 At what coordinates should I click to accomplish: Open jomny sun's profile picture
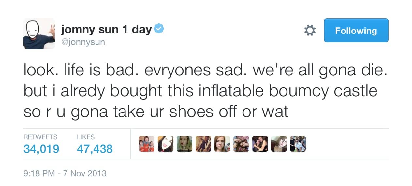pos(39,34)
